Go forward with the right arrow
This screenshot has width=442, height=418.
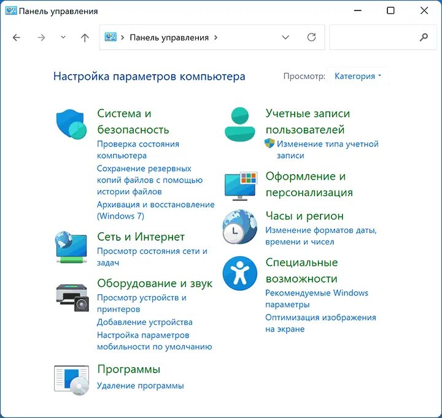pos(41,37)
